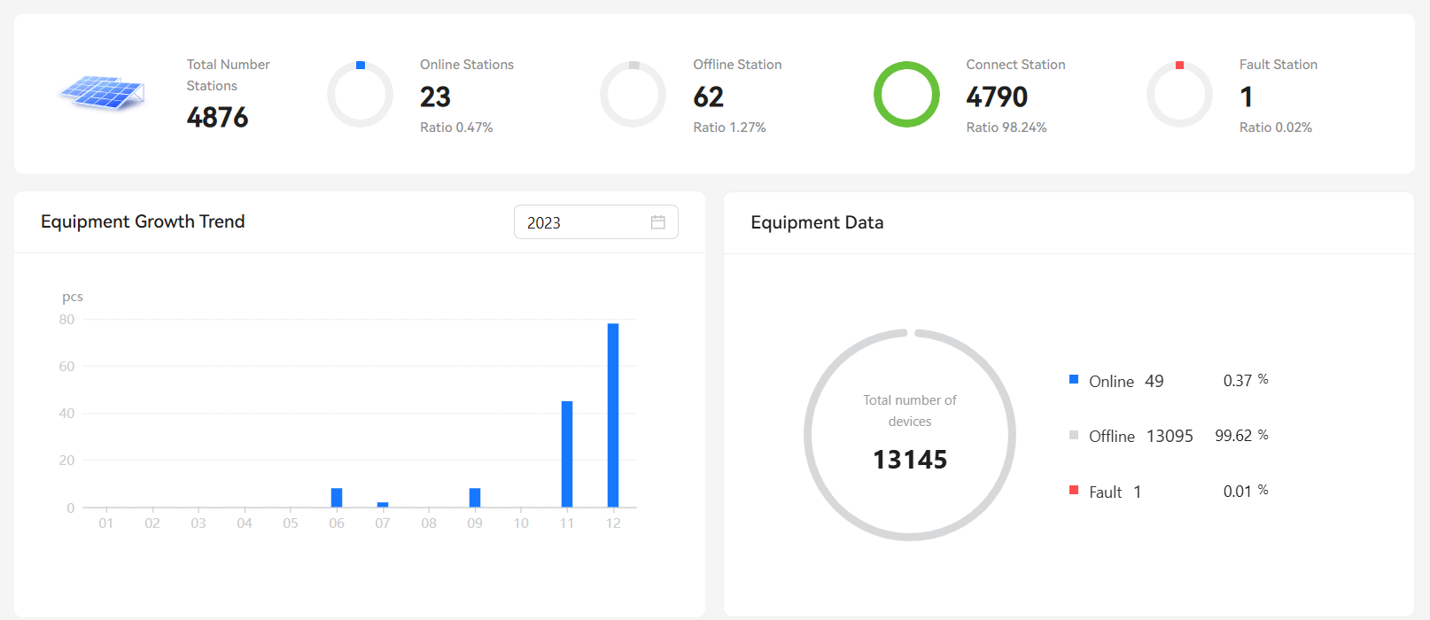Select the month 06 bar

[x=337, y=498]
